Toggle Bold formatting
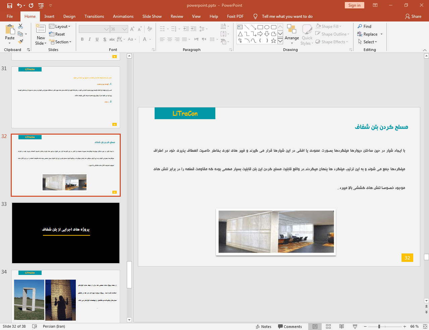 tap(82, 39)
